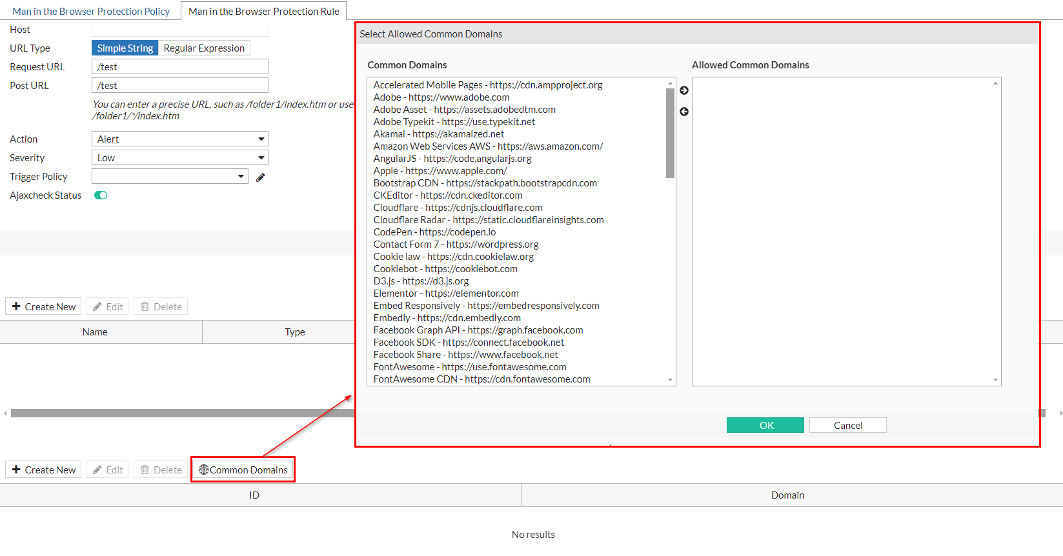Click Edit above the Name/Type table
The image size is (1063, 556).
click(x=108, y=306)
